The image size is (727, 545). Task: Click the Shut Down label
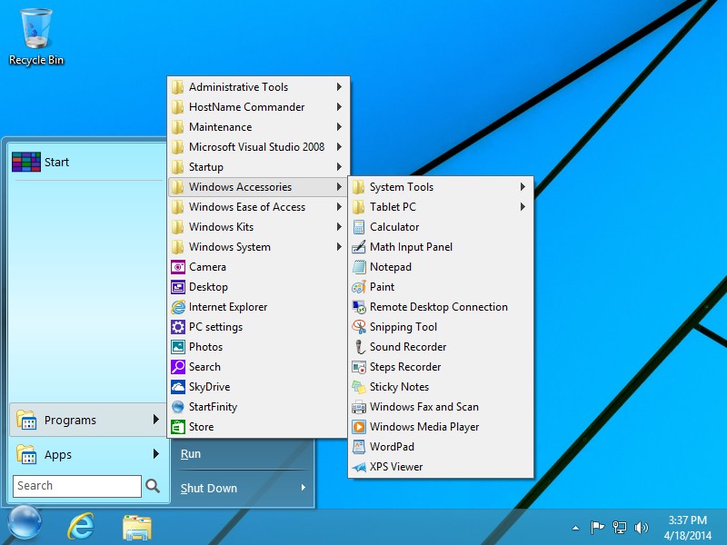pos(209,488)
